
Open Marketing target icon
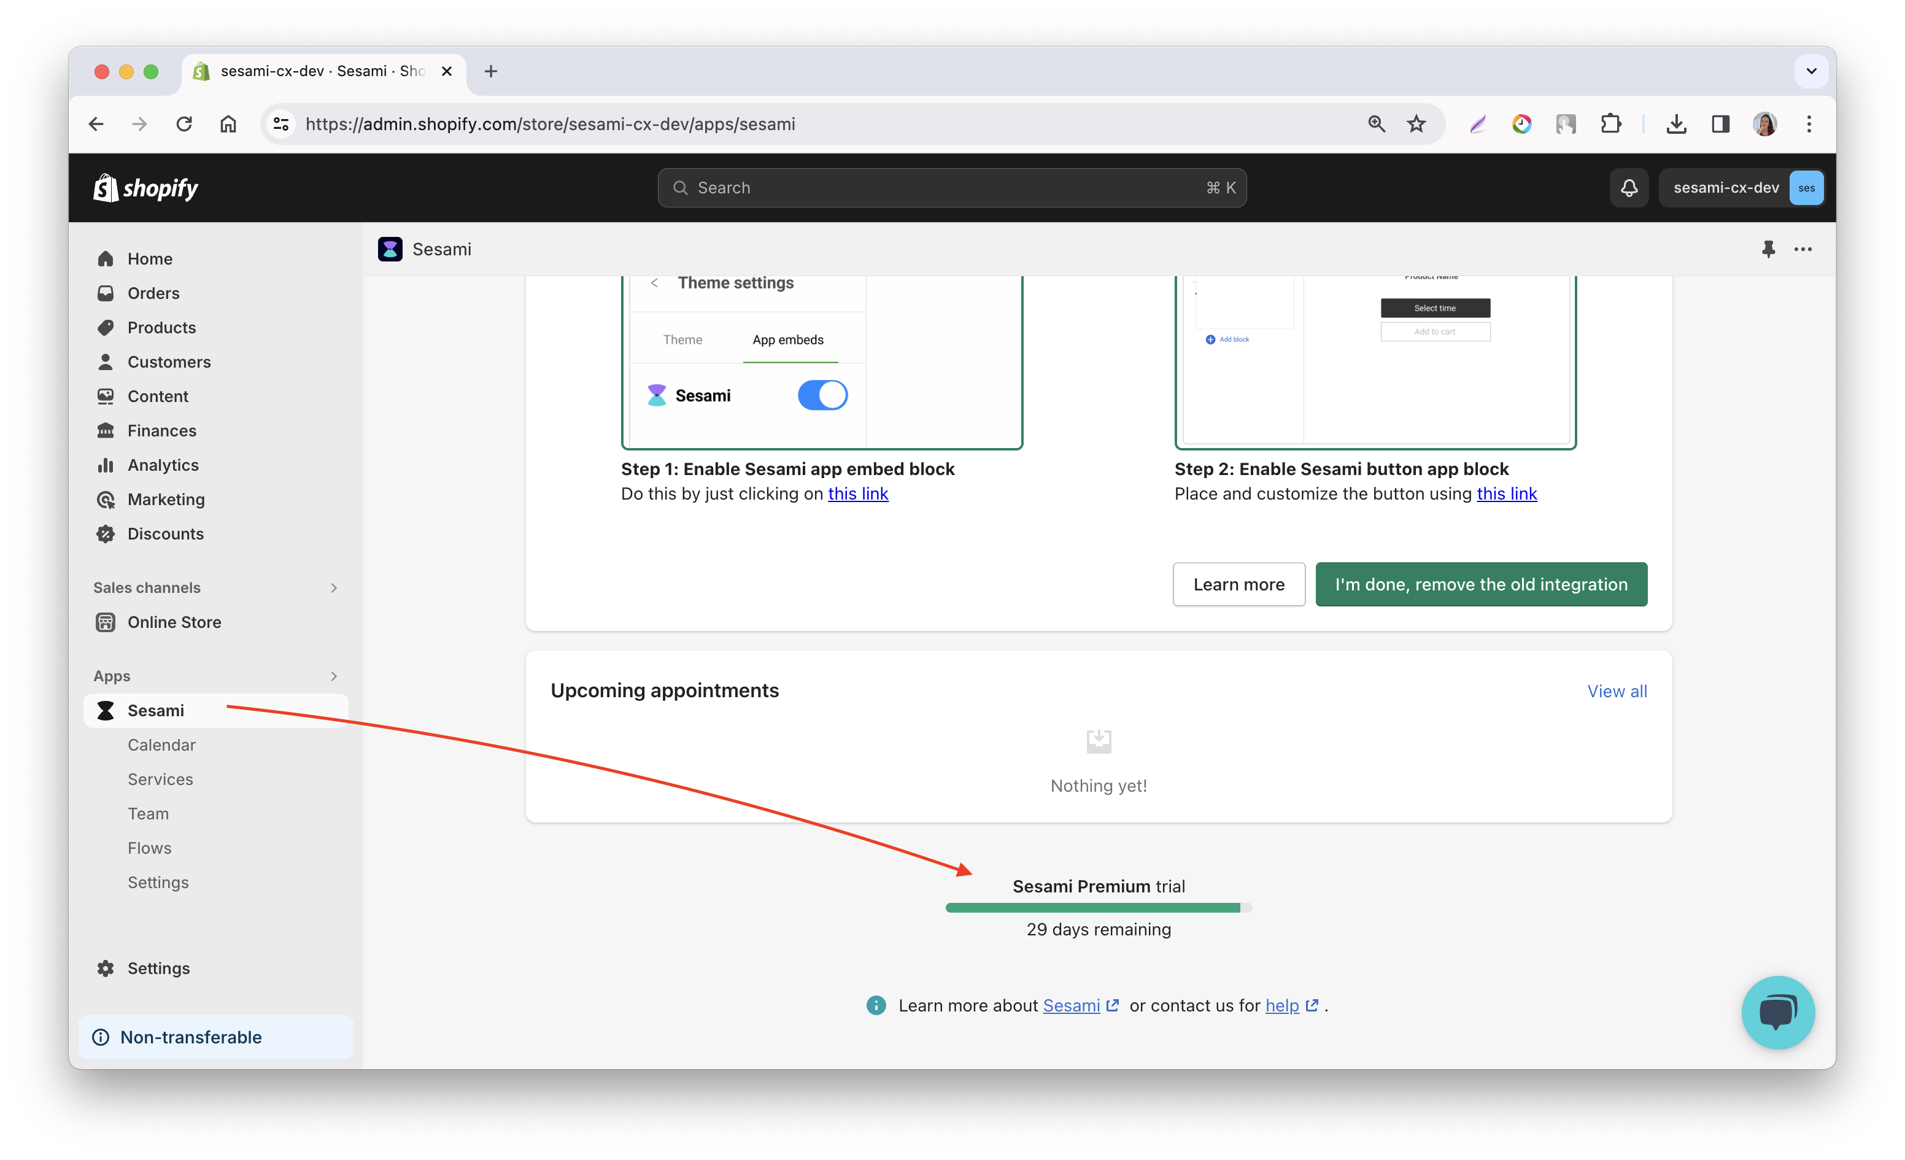pyautogui.click(x=106, y=500)
